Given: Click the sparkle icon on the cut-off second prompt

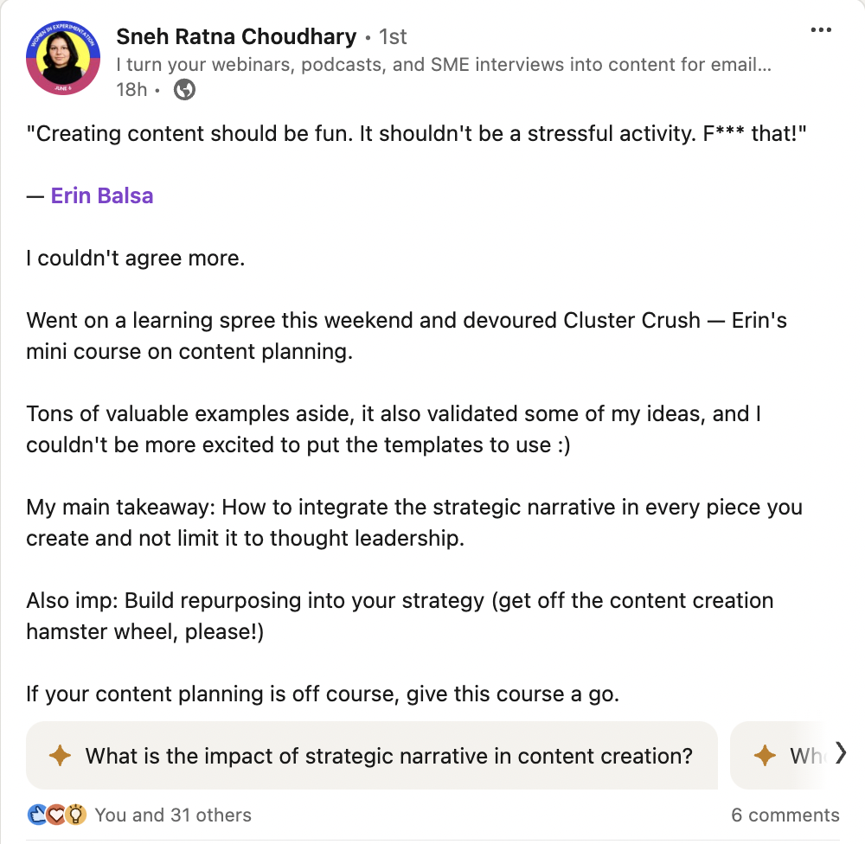Looking at the screenshot, I should pos(765,756).
